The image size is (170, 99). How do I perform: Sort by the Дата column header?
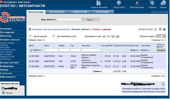[x=31, y=46]
